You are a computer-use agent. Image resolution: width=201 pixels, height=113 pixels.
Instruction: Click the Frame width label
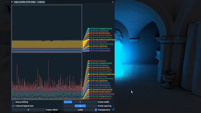[103, 102]
